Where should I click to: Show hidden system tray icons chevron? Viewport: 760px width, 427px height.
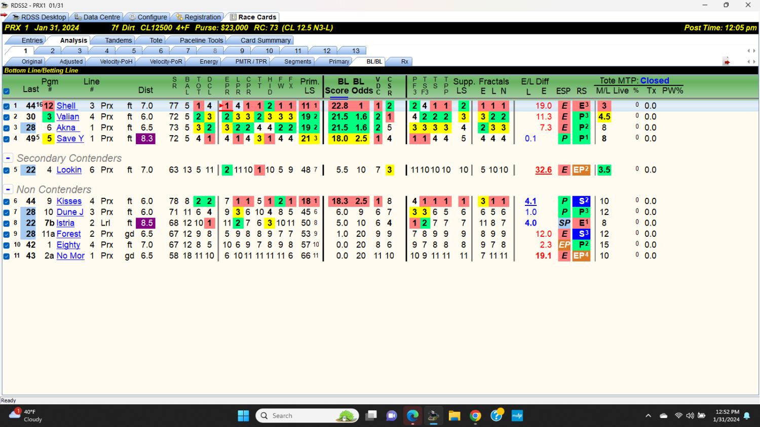[x=648, y=416]
